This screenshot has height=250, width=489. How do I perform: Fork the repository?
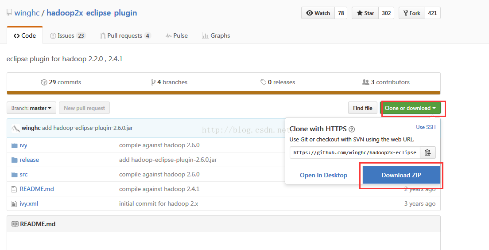coord(411,13)
